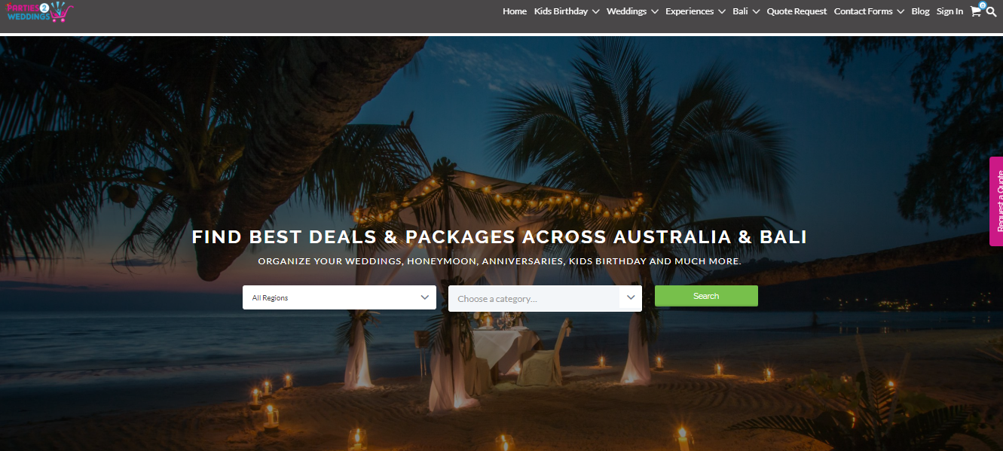Open the Quote Request page
This screenshot has height=451, width=1003.
[797, 11]
